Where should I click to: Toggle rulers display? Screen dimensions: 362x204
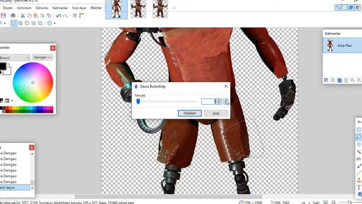tap(81, 15)
